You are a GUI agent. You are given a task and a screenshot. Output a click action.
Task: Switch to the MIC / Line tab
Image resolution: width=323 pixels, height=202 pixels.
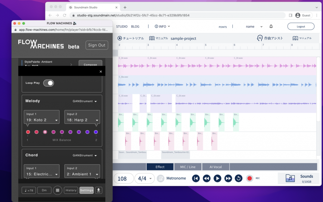188,167
